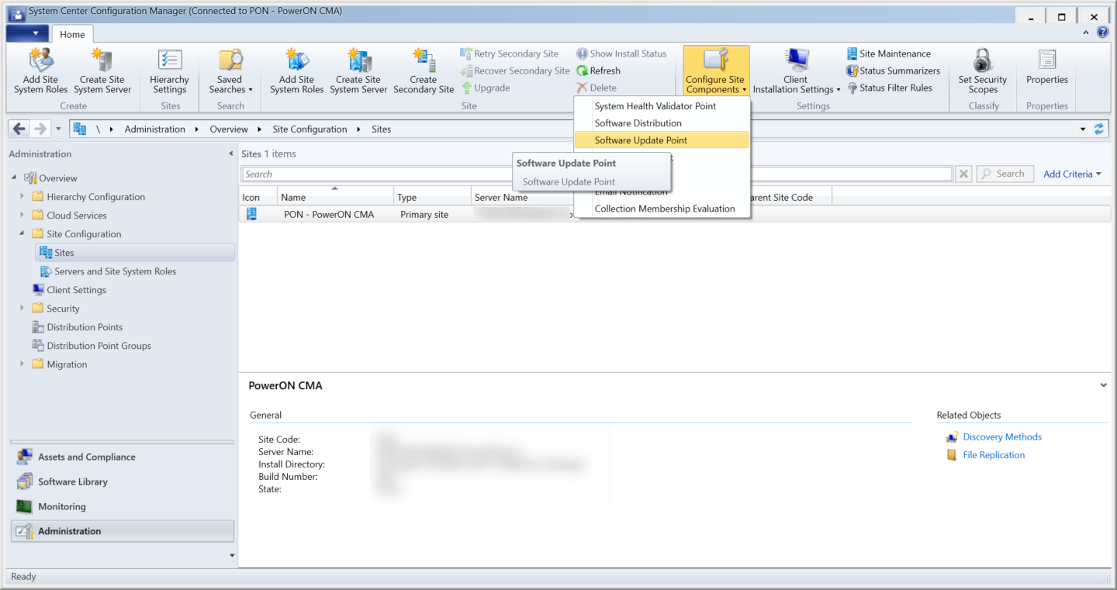This screenshot has width=1117, height=590.
Task: Collapse the Overview tree node
Action: (14, 178)
